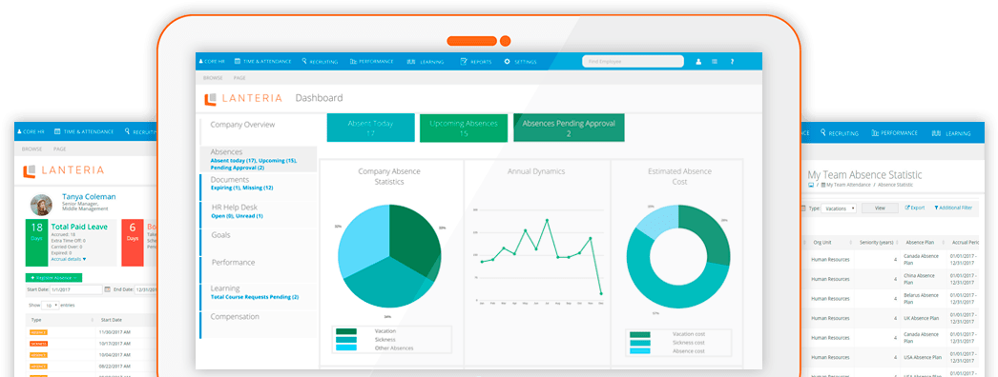Select Company Overview in dashboard sidebar
Screen dimensions: 998x377
point(242,125)
